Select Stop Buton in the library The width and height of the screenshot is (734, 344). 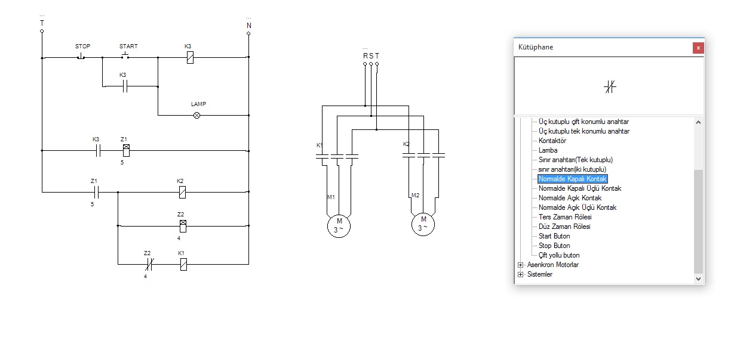[554, 246]
